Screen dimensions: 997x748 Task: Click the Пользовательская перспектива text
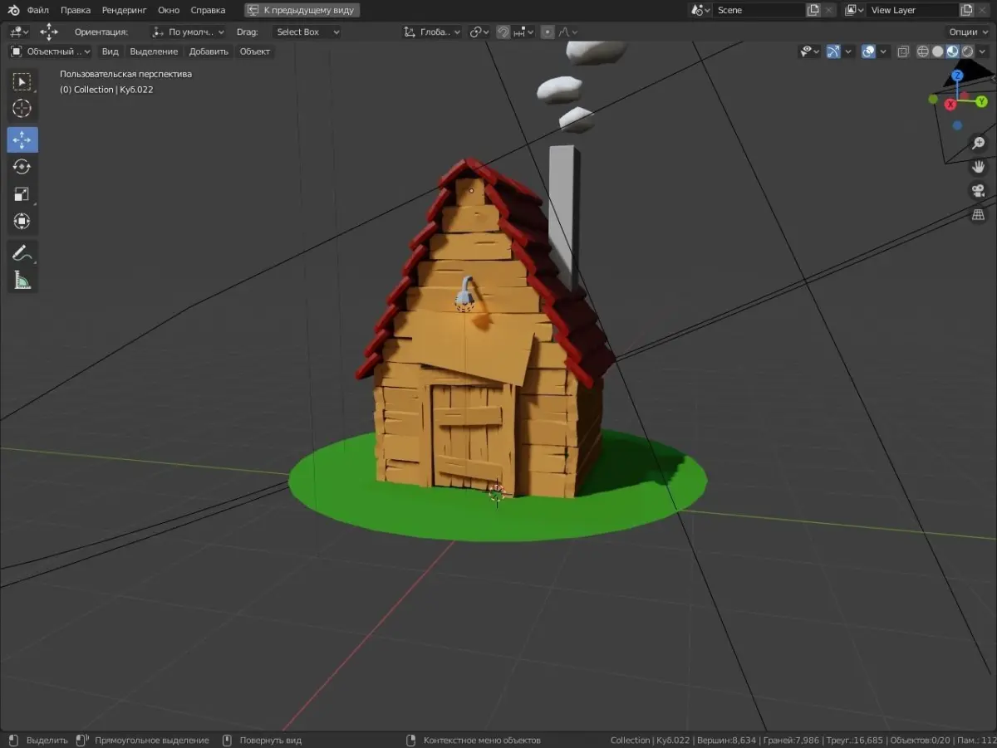125,74
